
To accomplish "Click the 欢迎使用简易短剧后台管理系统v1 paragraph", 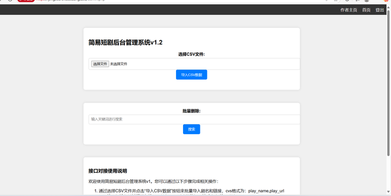I will pos(153,181).
